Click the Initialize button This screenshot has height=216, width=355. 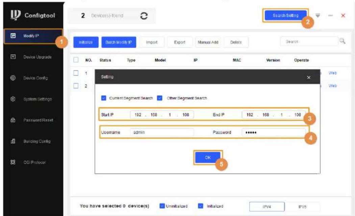click(86, 42)
